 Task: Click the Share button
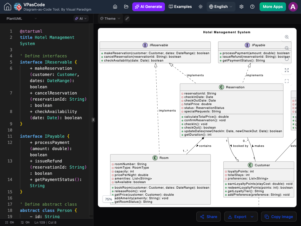point(208,217)
